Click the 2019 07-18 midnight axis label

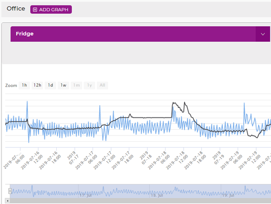pos(146,158)
